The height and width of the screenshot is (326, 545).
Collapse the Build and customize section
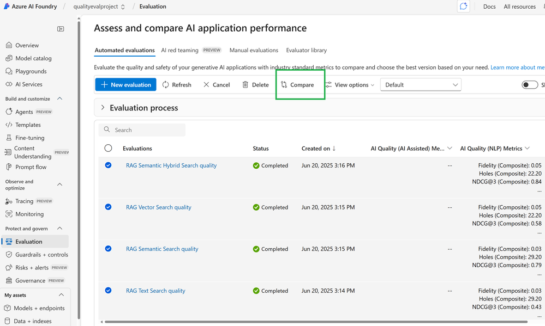[x=59, y=99]
